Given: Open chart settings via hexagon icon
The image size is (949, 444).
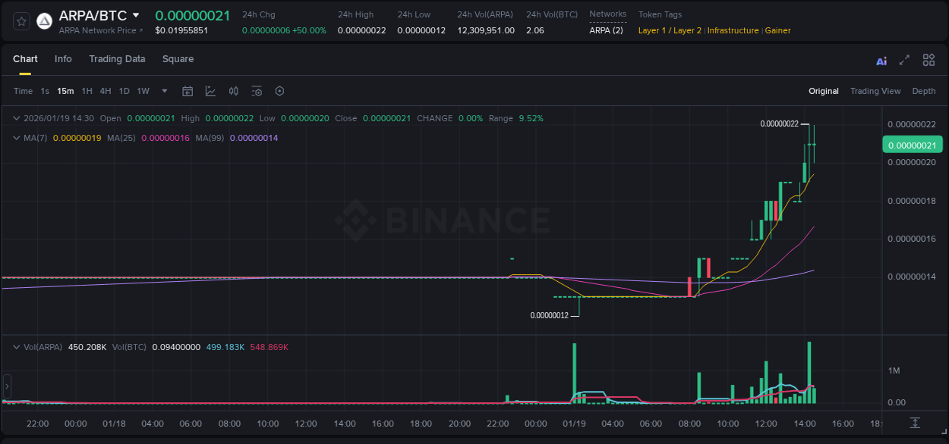Looking at the screenshot, I should click(x=279, y=91).
